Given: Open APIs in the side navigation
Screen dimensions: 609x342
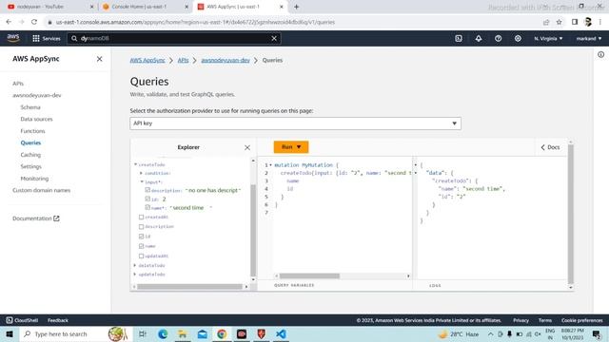Looking at the screenshot, I should coord(18,84).
